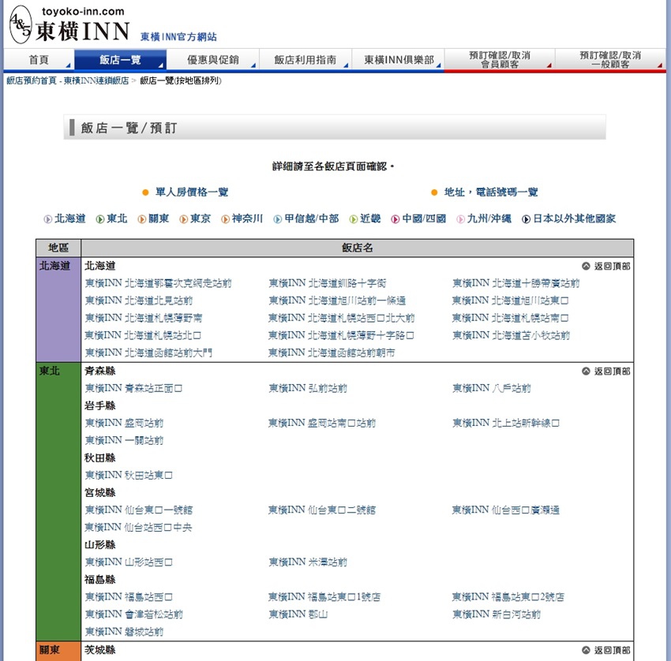The image size is (671, 661).
Task: Click 返回頂部 text in 青森縣 row
Action: coord(612,371)
